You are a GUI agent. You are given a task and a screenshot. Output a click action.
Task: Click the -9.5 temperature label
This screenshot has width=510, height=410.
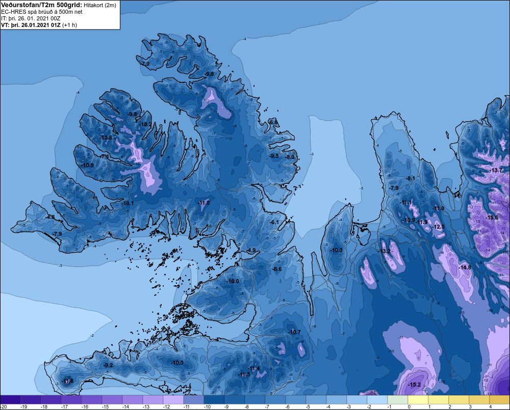pos(274,156)
